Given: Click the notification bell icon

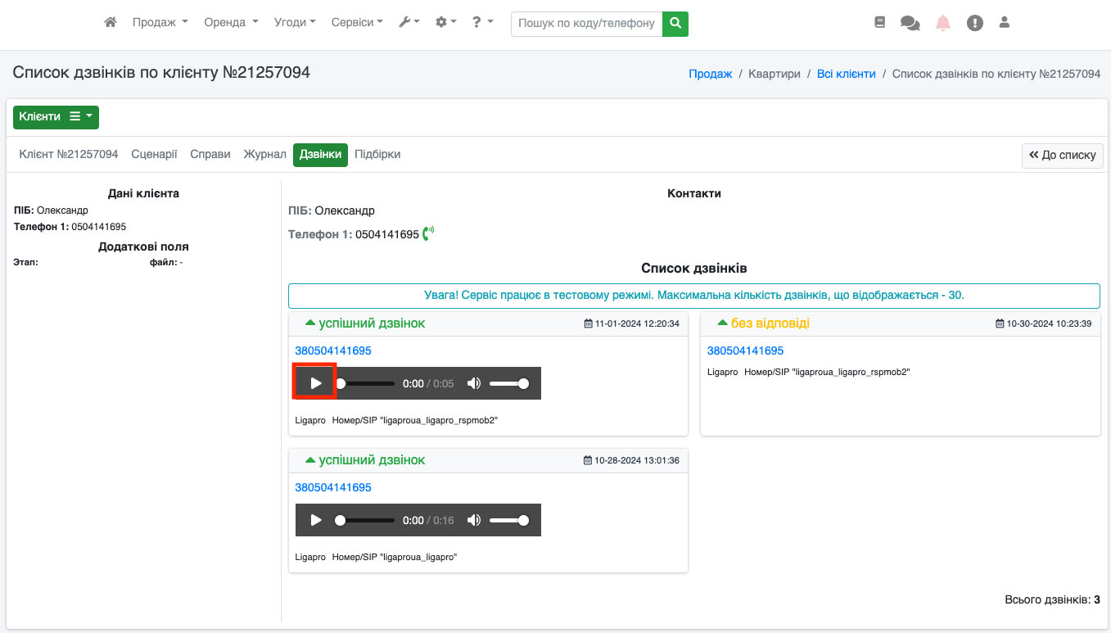Looking at the screenshot, I should pyautogui.click(x=943, y=23).
